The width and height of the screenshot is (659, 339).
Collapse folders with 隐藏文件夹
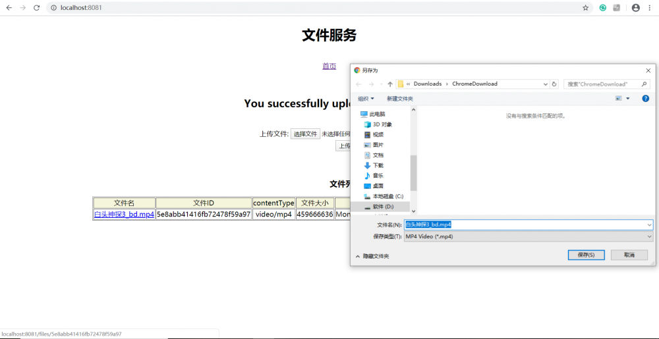372,256
